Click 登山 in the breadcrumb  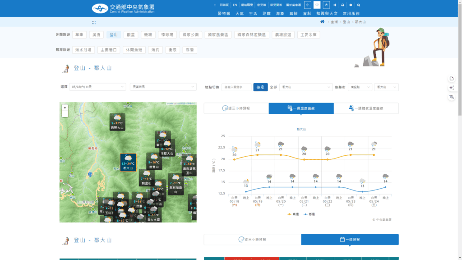[x=346, y=22]
